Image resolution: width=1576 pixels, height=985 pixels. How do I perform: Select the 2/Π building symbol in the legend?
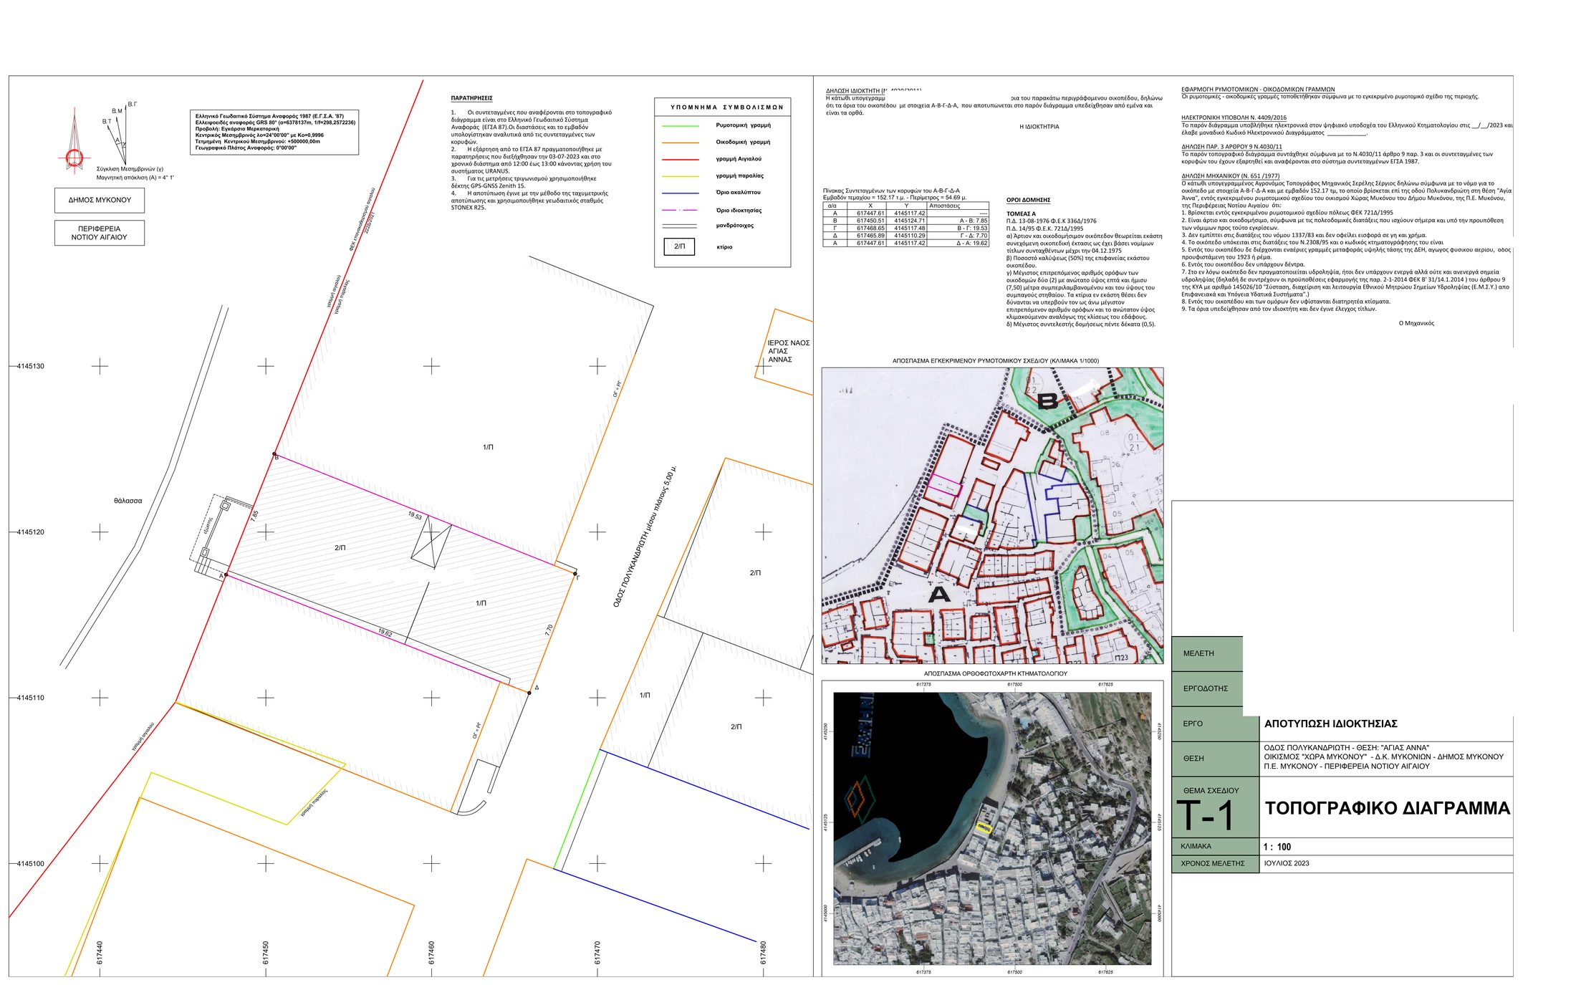click(x=679, y=246)
